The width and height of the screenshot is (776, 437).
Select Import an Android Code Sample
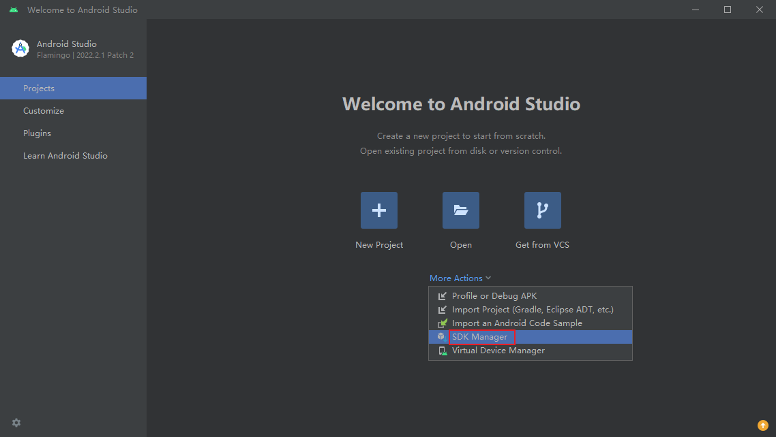(x=530, y=323)
